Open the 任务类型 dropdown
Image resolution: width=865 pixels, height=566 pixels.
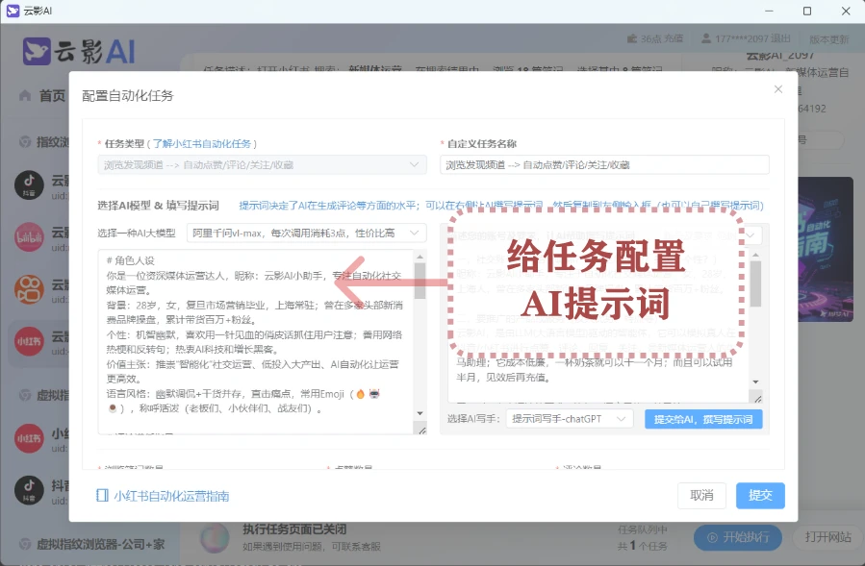point(262,164)
